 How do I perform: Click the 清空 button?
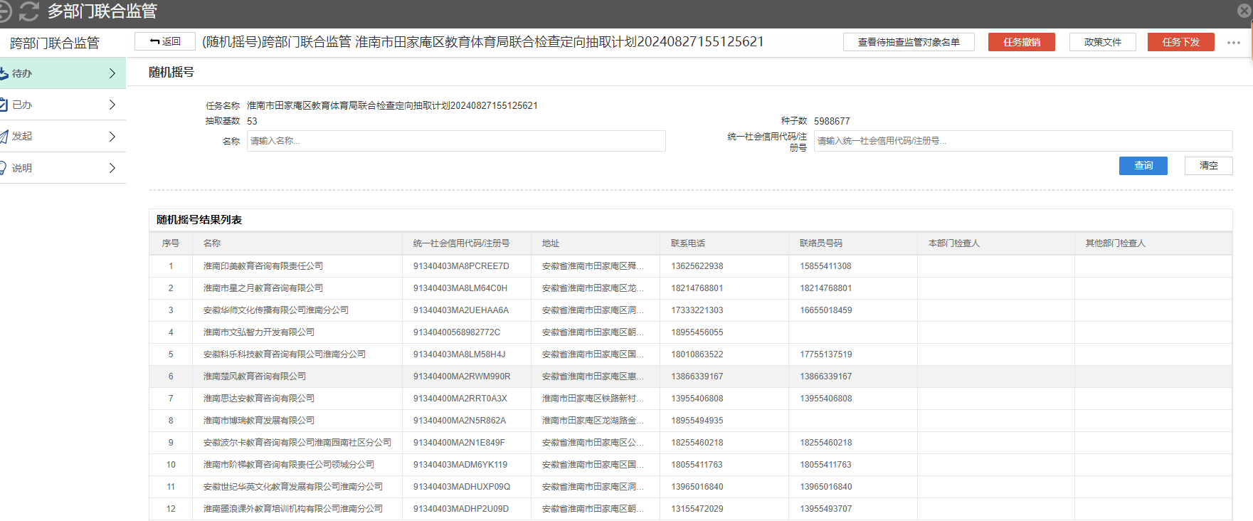[x=1209, y=165]
